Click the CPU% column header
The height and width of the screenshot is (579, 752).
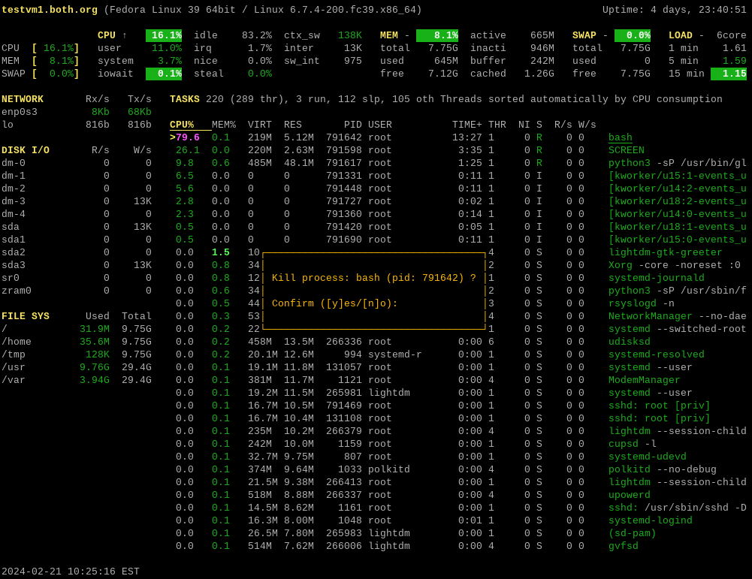pos(182,125)
